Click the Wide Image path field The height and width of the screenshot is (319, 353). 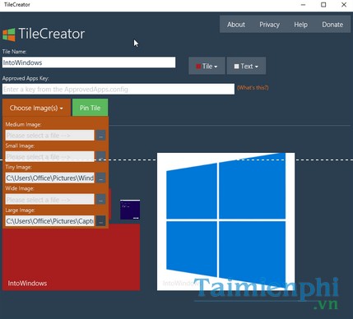pos(49,200)
